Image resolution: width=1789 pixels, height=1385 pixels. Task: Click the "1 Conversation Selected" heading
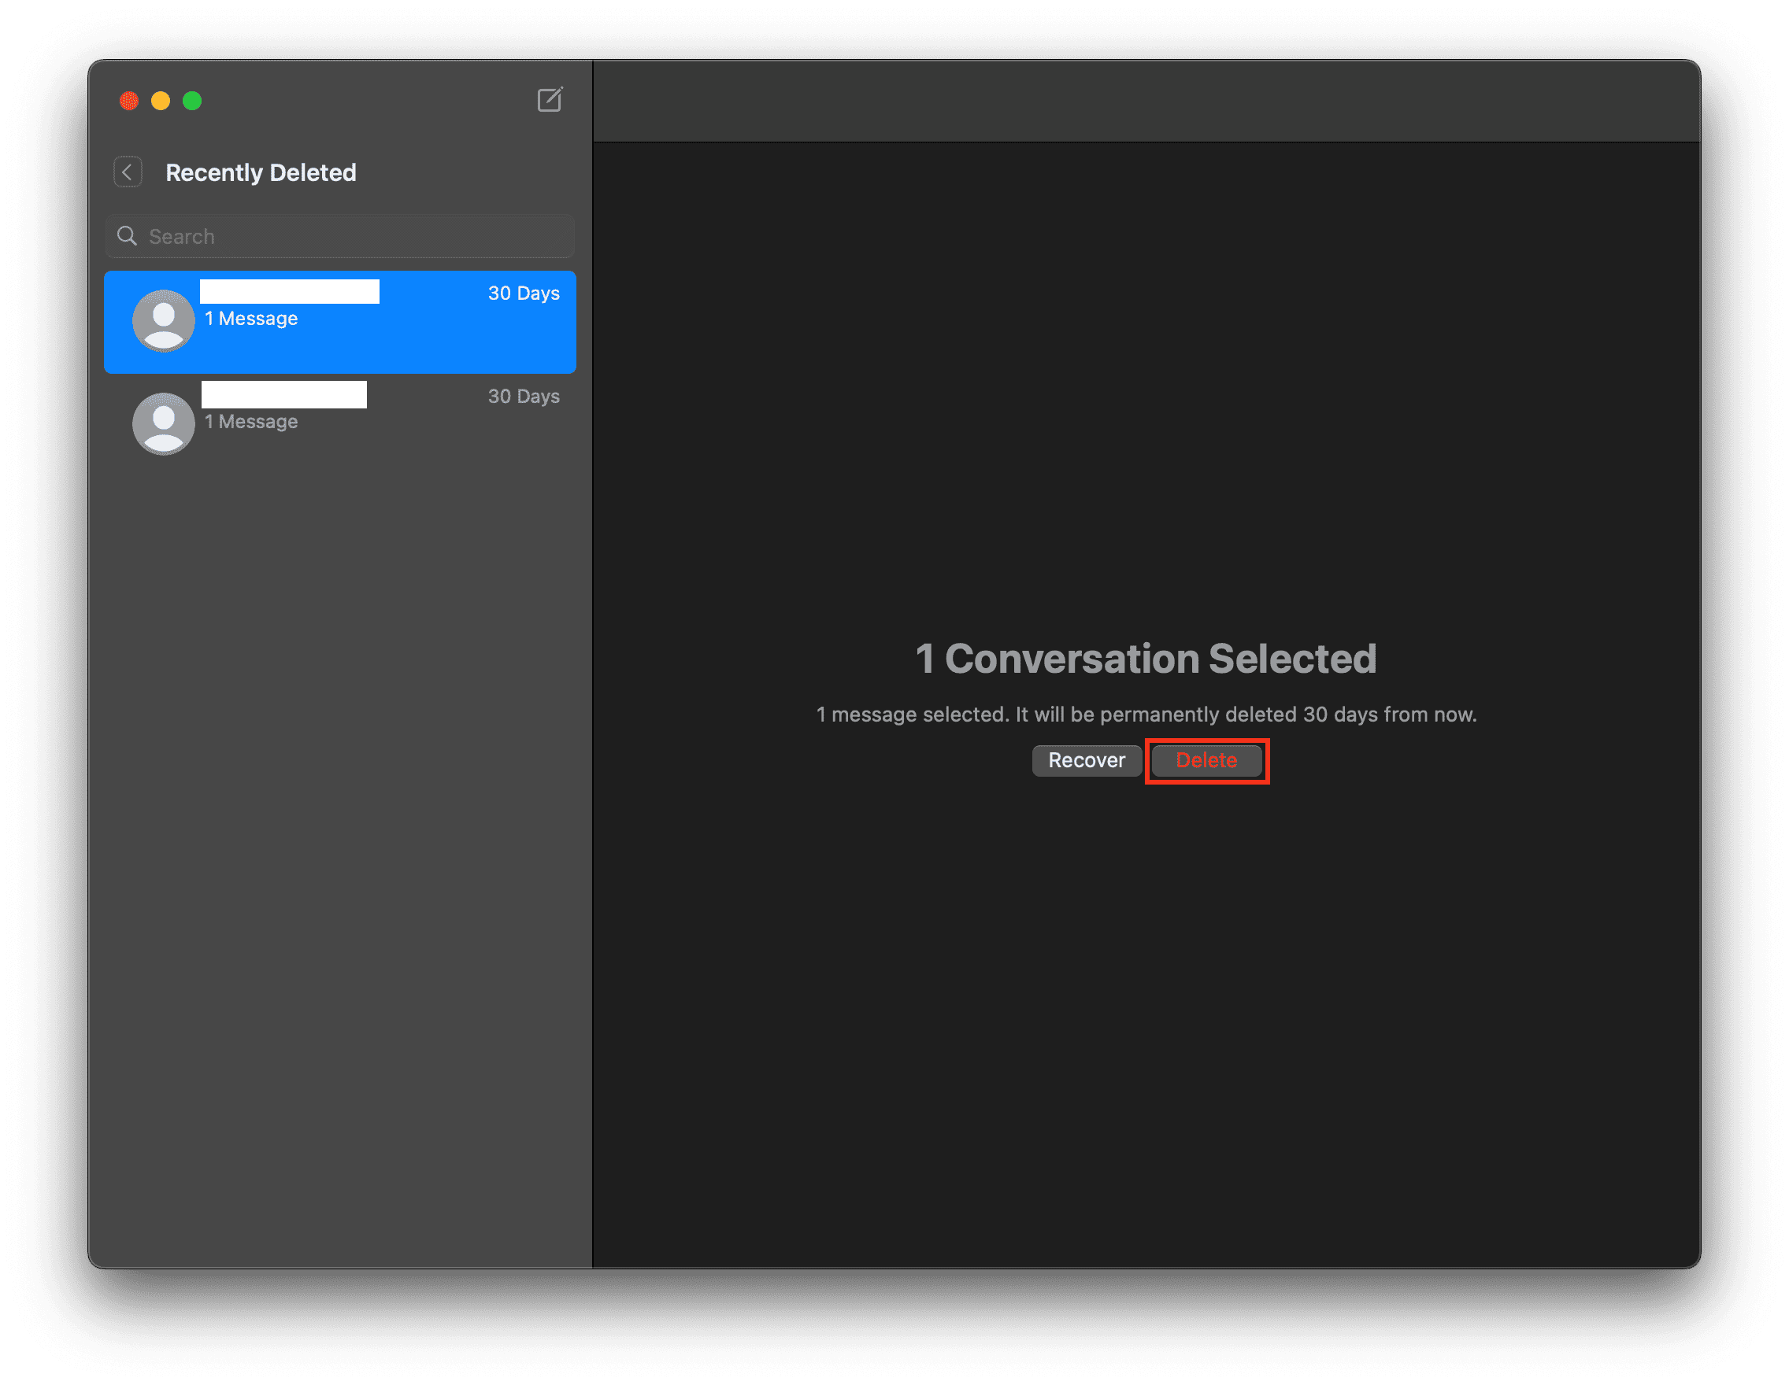tap(1145, 659)
